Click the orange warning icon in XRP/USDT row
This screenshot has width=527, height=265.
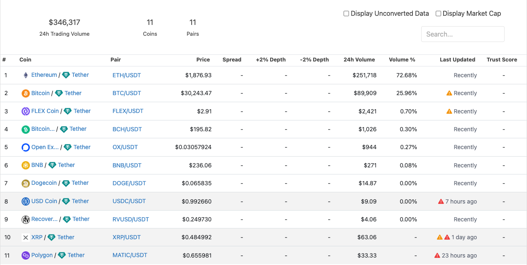pos(440,237)
